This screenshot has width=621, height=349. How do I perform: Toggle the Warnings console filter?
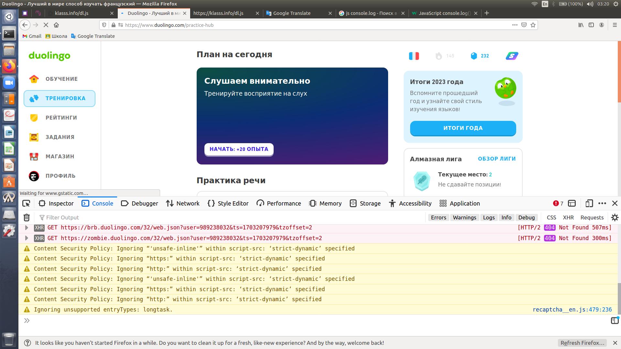(x=464, y=217)
